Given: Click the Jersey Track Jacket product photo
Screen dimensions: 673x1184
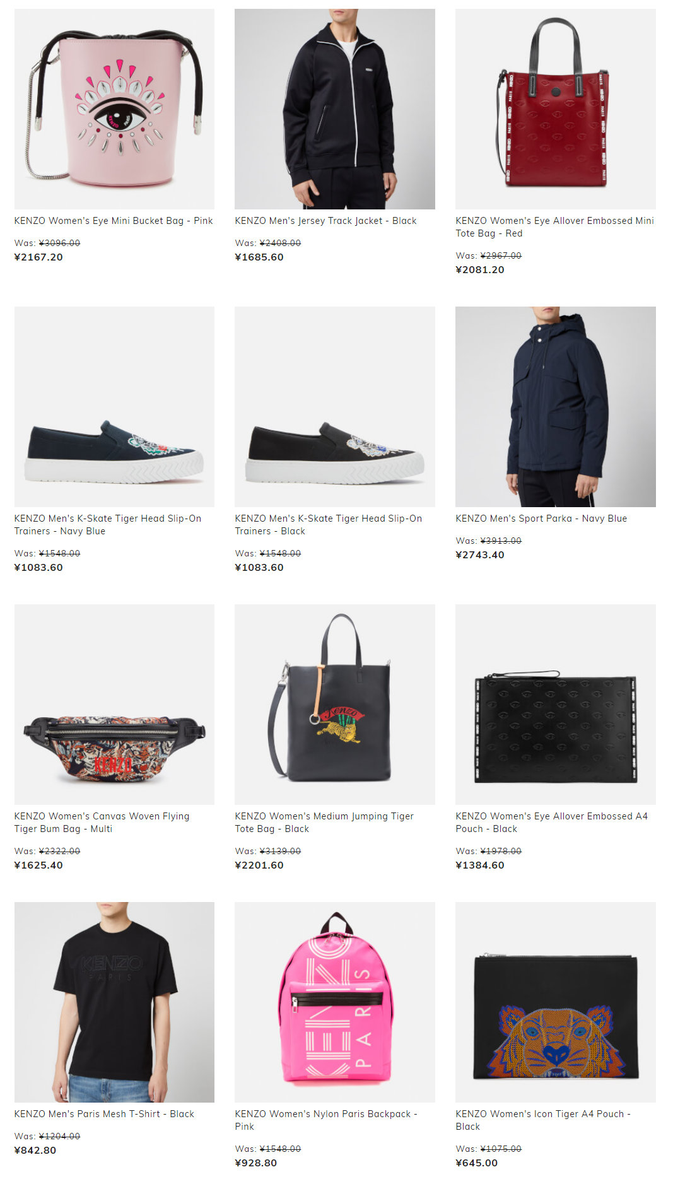Looking at the screenshot, I should [335, 109].
